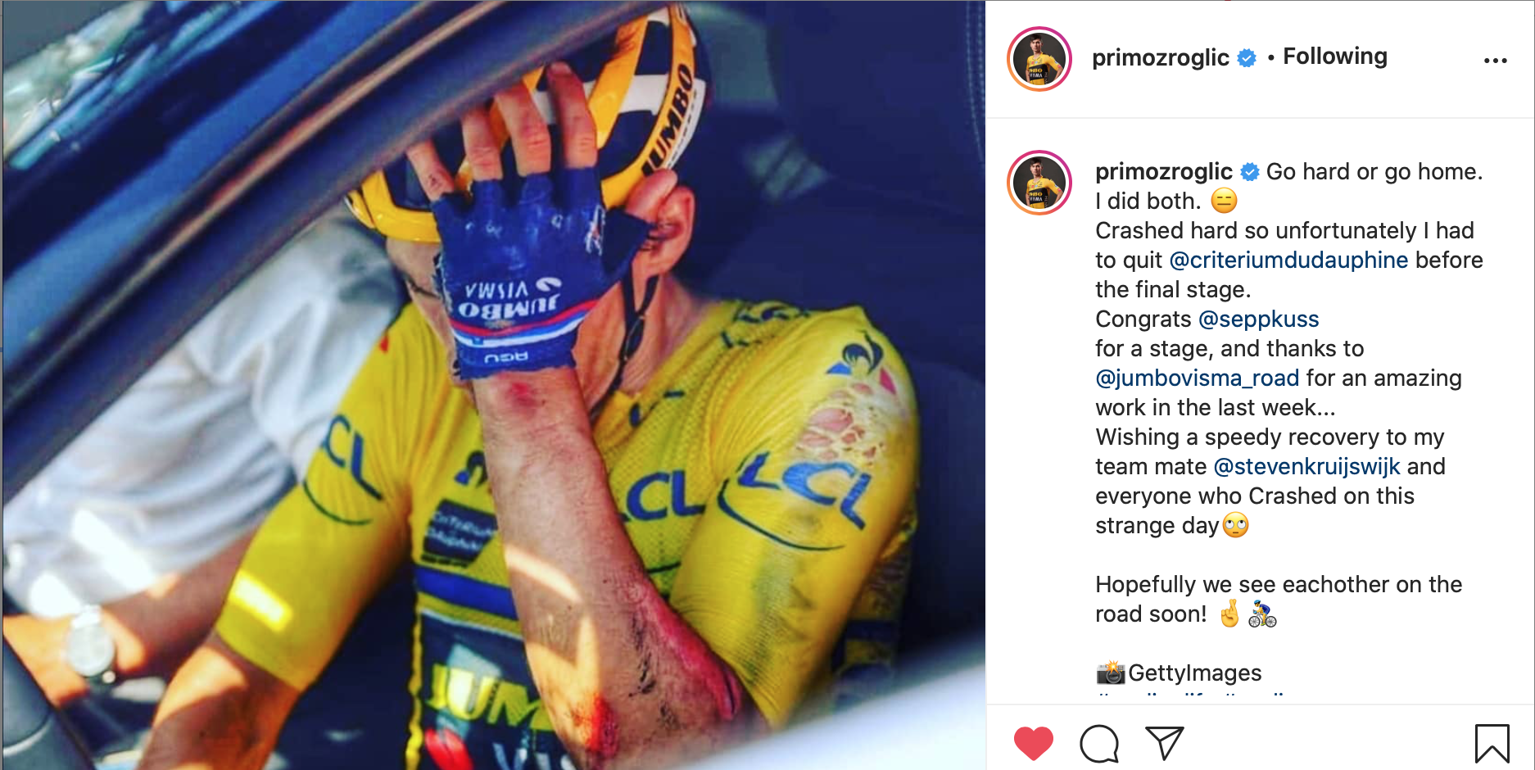Viewport: 1535px width, 770px height.
Task: Open primozroglic avatar beside the caption
Action: 1039,183
